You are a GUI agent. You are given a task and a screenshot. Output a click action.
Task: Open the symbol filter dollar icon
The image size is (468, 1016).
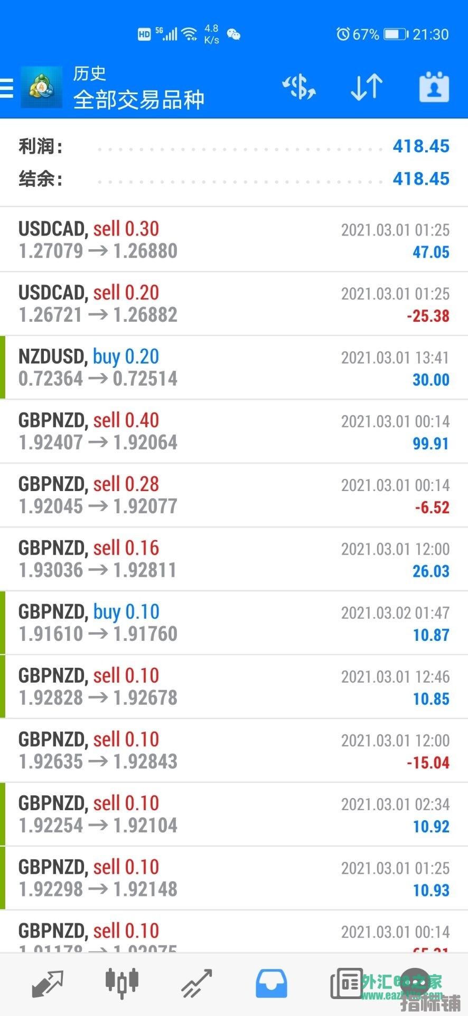pyautogui.click(x=299, y=87)
